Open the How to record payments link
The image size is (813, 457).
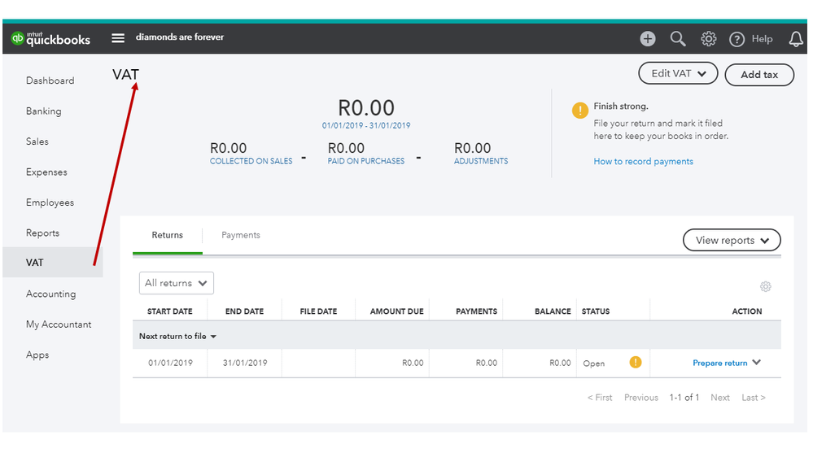[x=643, y=162]
